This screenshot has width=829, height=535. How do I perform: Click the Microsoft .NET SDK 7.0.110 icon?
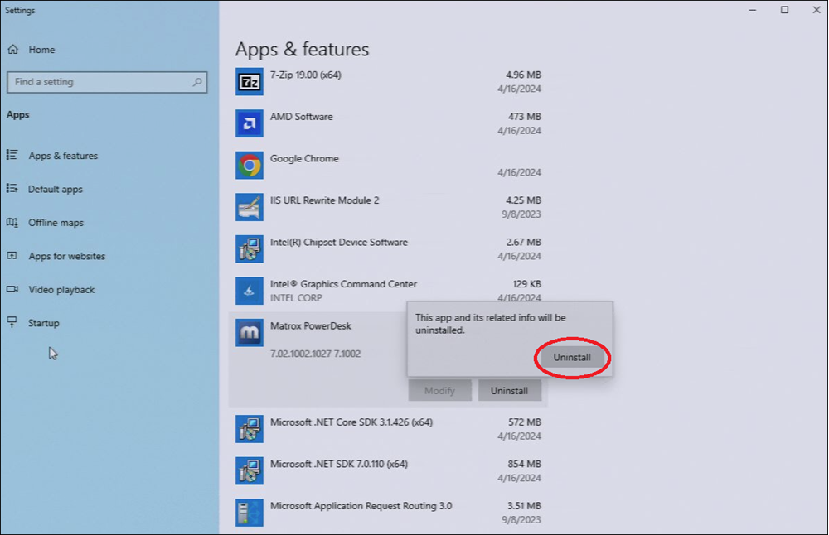[249, 470]
